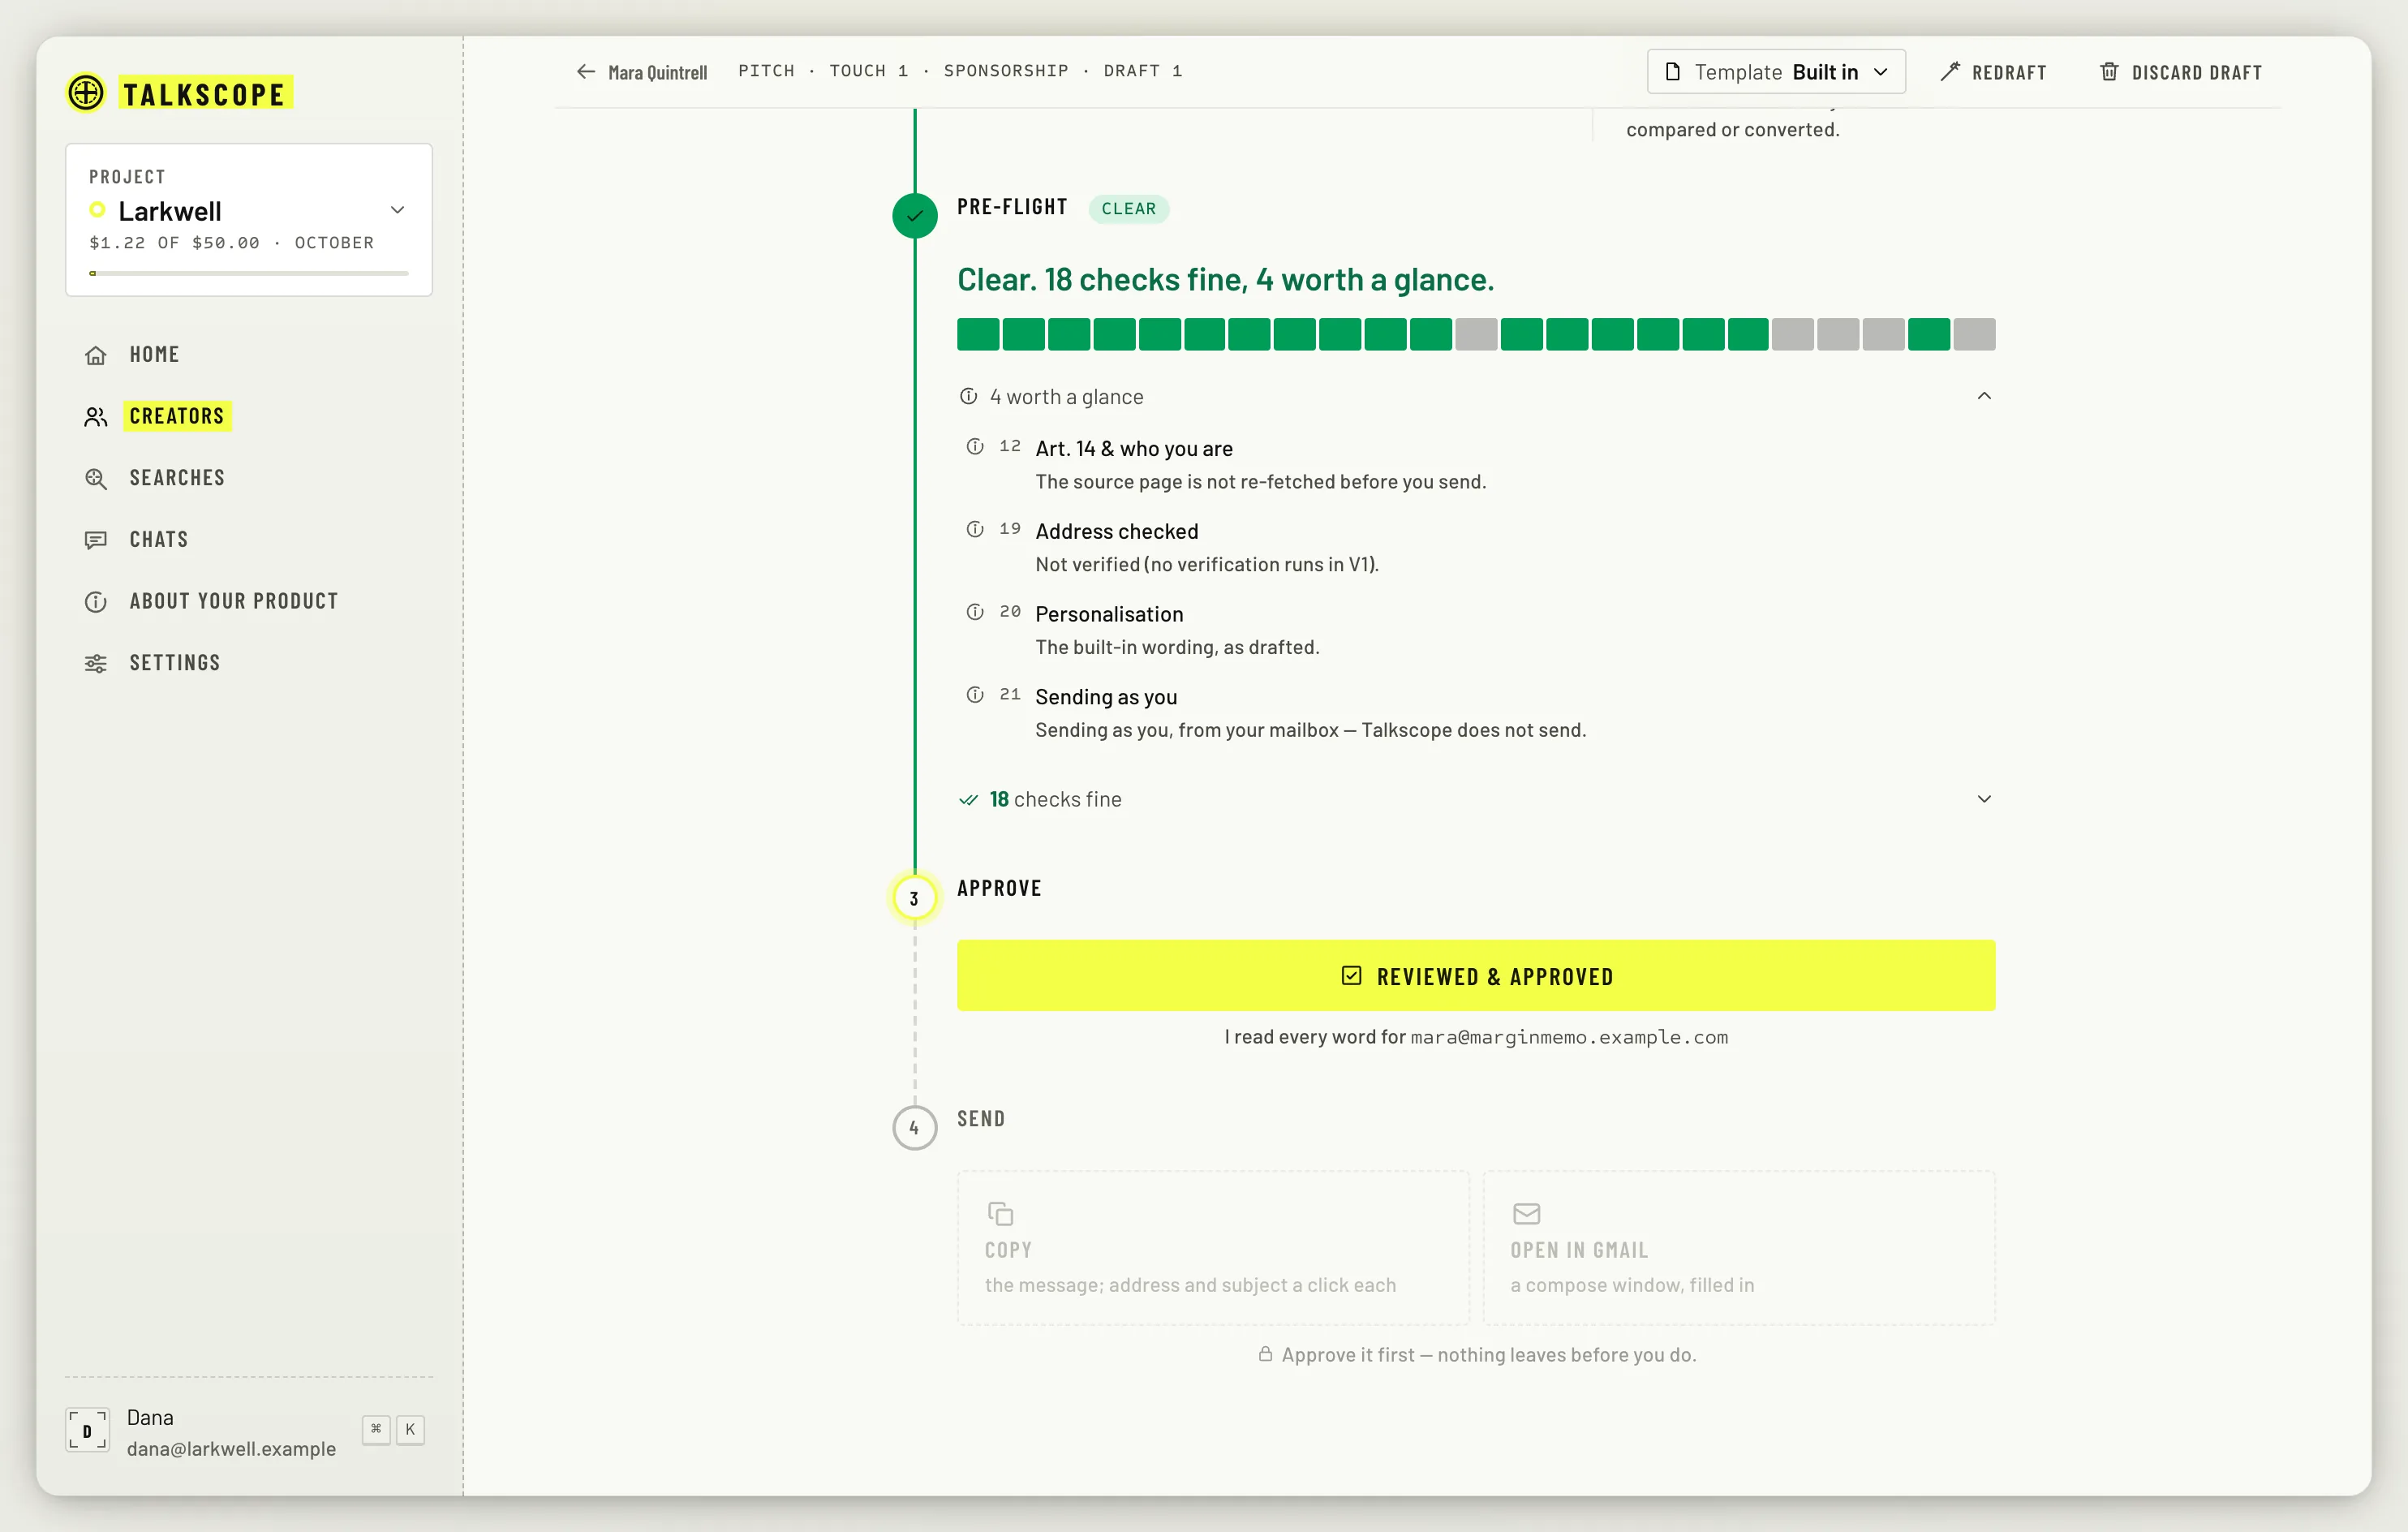2408x1532 pixels.
Task: Click the pre-flight green check marker
Action: 914,215
